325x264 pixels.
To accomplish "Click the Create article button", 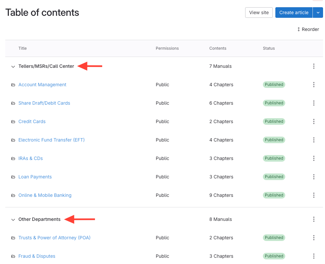I will (293, 13).
